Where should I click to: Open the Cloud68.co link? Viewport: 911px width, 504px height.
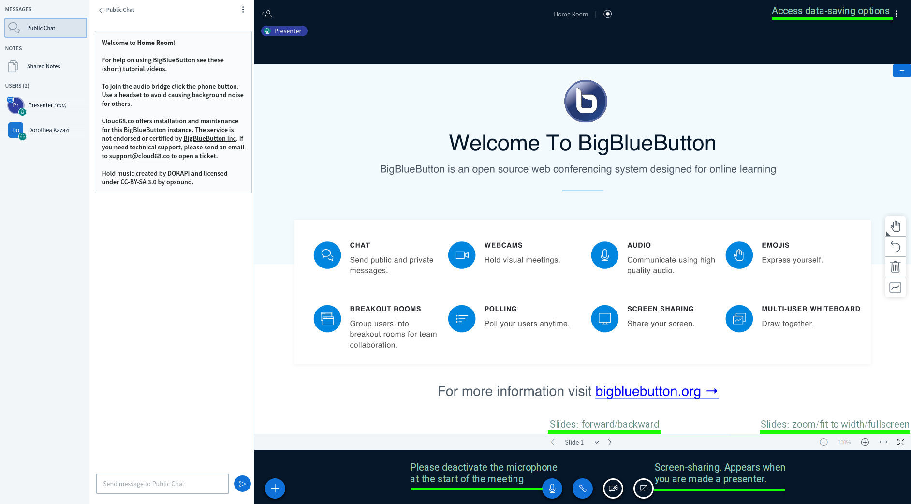pos(118,121)
